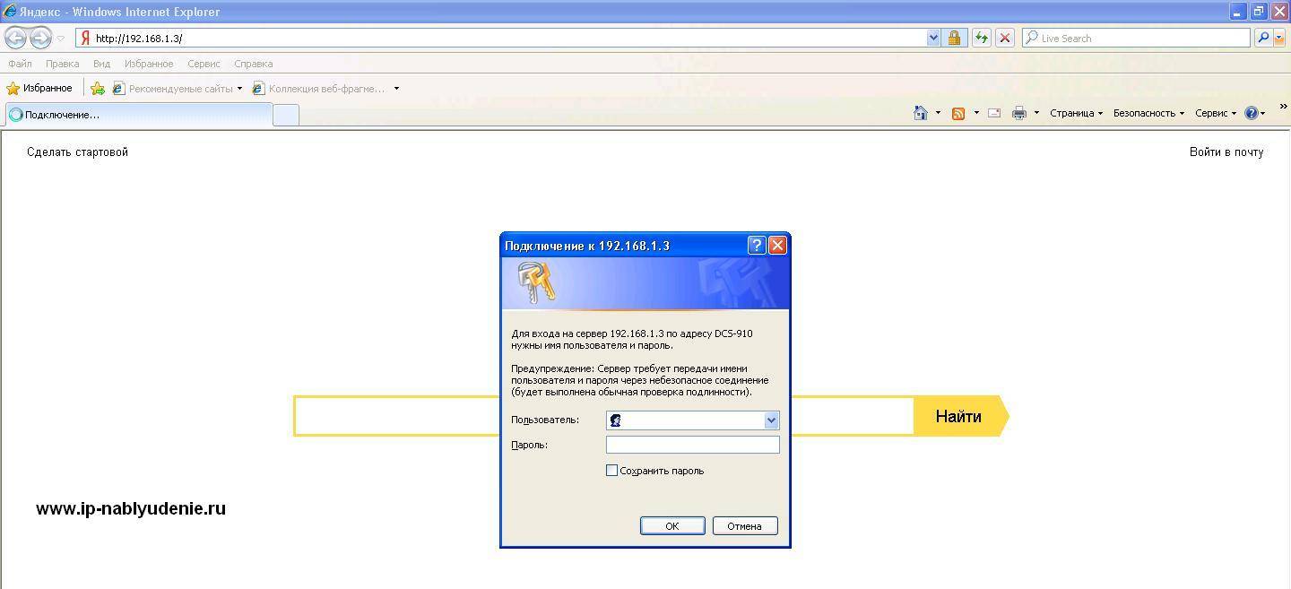Viewport: 1291px width, 589px height.
Task: Click the lock security icon in address bar
Action: tap(954, 38)
